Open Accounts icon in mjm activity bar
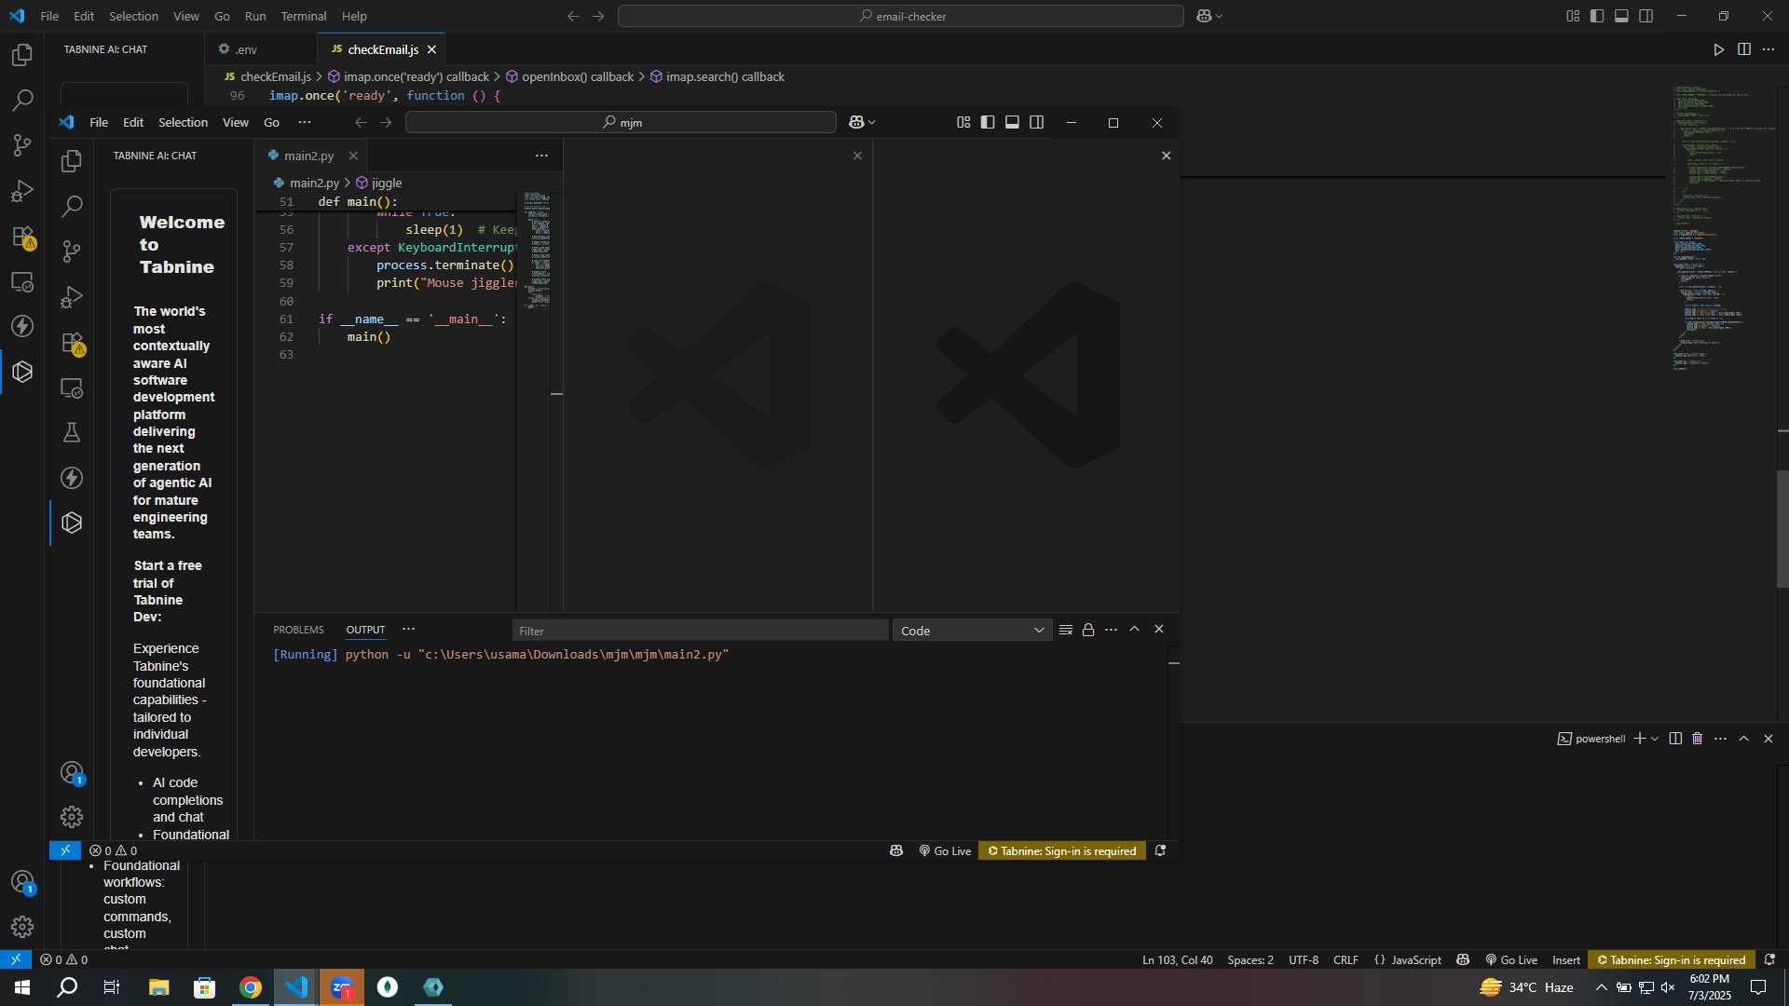This screenshot has width=1789, height=1006. click(x=72, y=772)
